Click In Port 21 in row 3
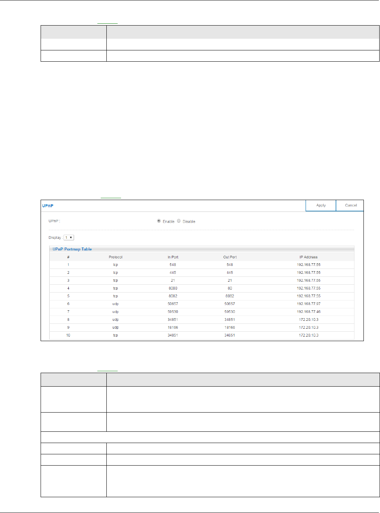Image resolution: width=380 pixels, height=513 pixels. pyautogui.click(x=173, y=281)
